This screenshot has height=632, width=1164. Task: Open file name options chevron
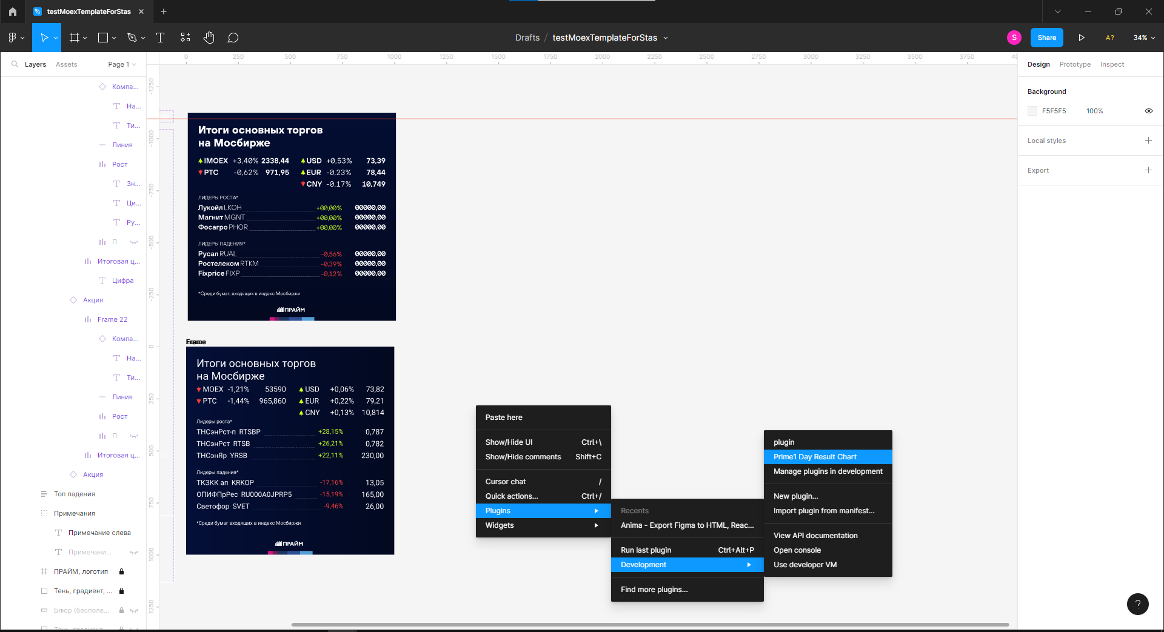click(665, 38)
